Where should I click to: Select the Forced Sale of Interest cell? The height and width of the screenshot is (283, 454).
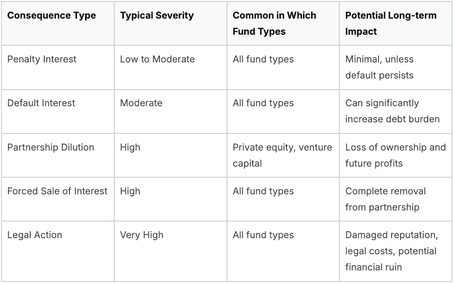pyautogui.click(x=57, y=191)
